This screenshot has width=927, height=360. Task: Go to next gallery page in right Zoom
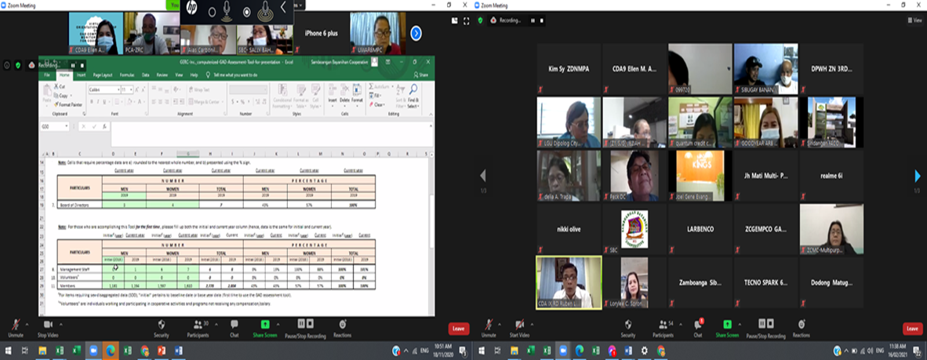tap(917, 176)
